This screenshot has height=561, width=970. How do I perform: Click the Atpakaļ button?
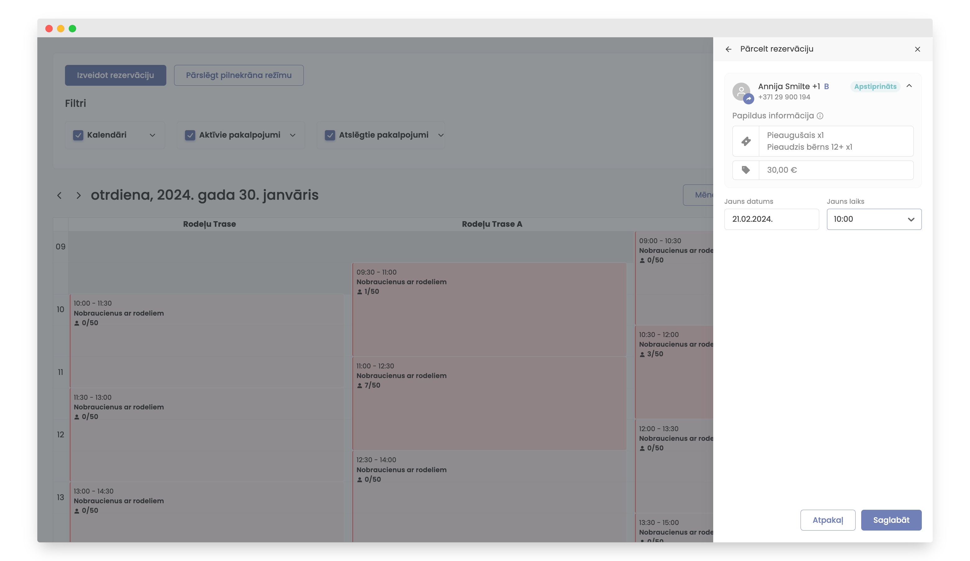click(x=828, y=520)
